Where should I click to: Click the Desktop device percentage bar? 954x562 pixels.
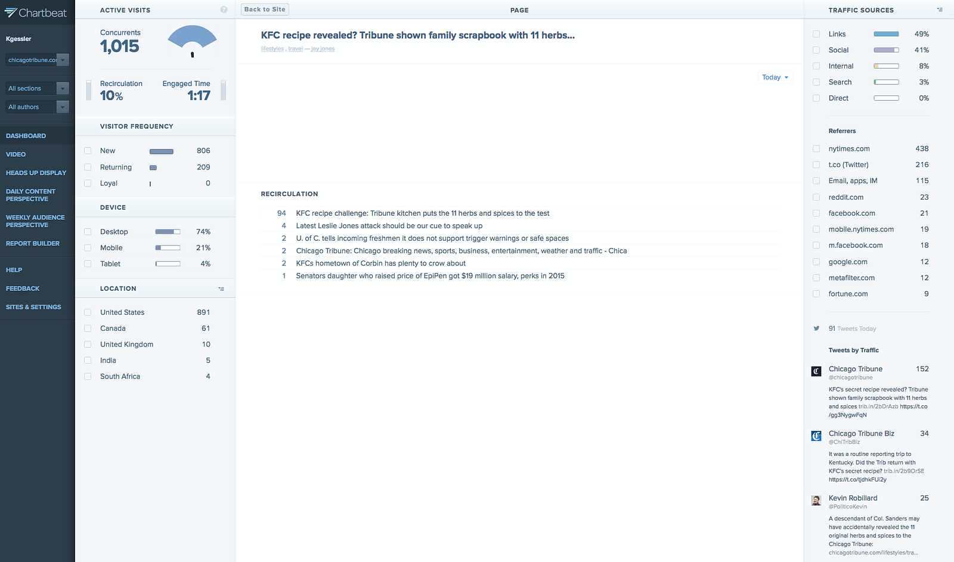click(168, 232)
